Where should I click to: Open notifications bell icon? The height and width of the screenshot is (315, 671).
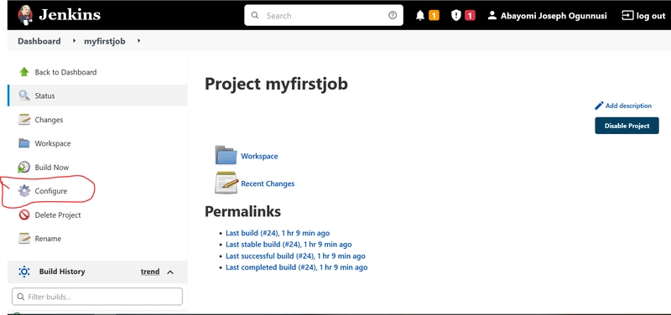[420, 16]
